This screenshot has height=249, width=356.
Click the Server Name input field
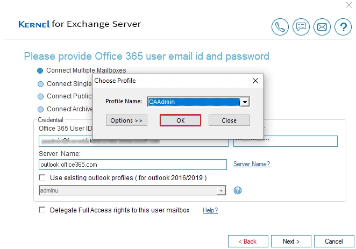point(133,165)
